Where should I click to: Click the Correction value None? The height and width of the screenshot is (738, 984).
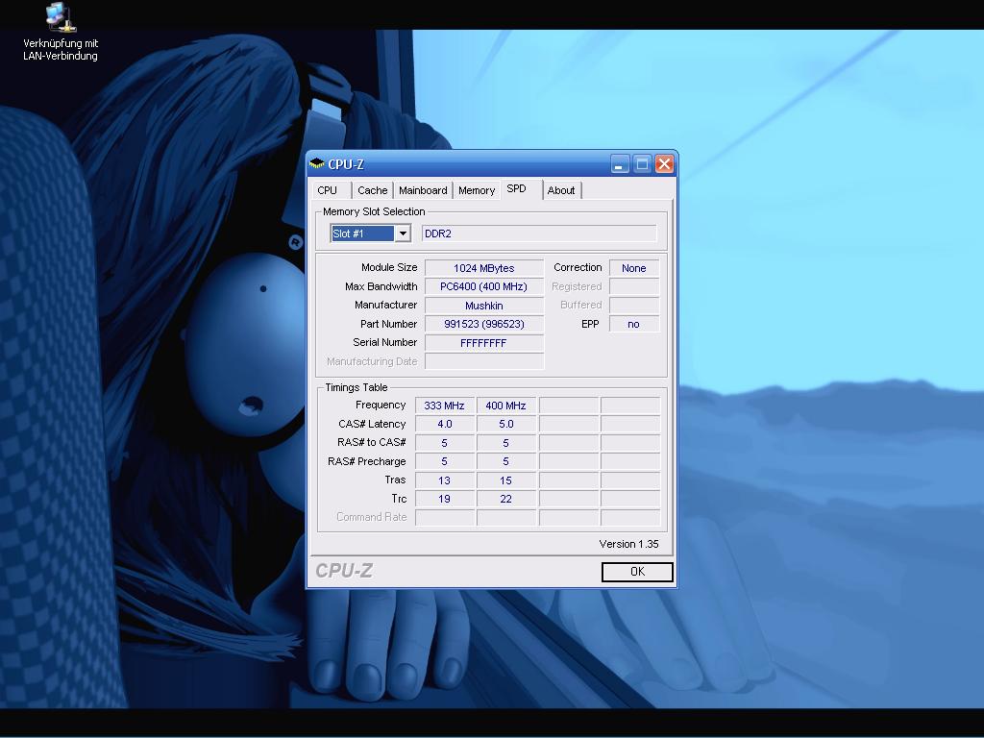634,268
